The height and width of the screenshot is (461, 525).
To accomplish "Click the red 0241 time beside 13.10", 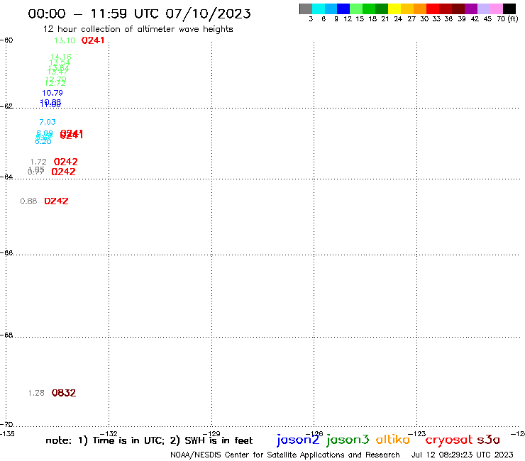I will click(x=93, y=40).
